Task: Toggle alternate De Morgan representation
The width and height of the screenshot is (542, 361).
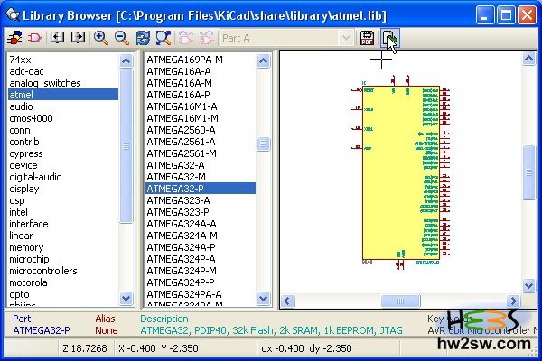Action: tap(206, 38)
